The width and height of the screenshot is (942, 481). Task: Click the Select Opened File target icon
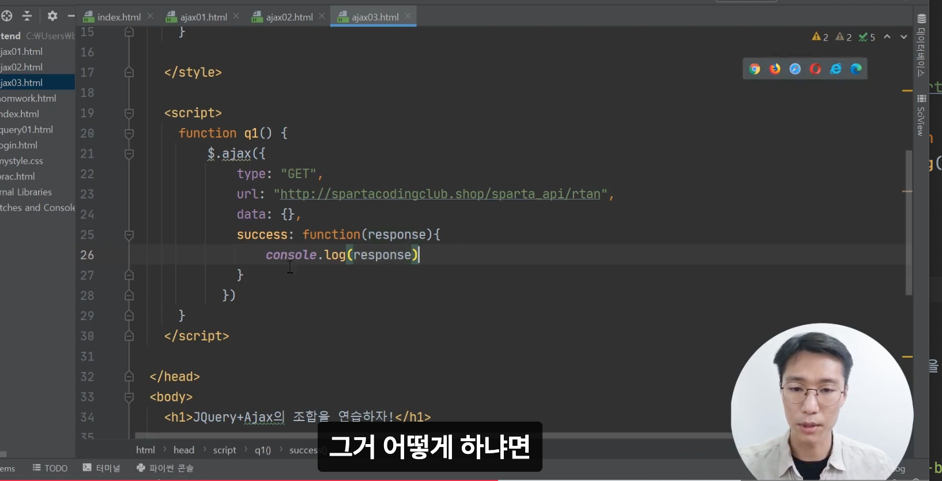(x=7, y=16)
